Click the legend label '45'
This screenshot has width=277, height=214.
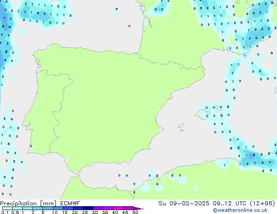click(125, 212)
